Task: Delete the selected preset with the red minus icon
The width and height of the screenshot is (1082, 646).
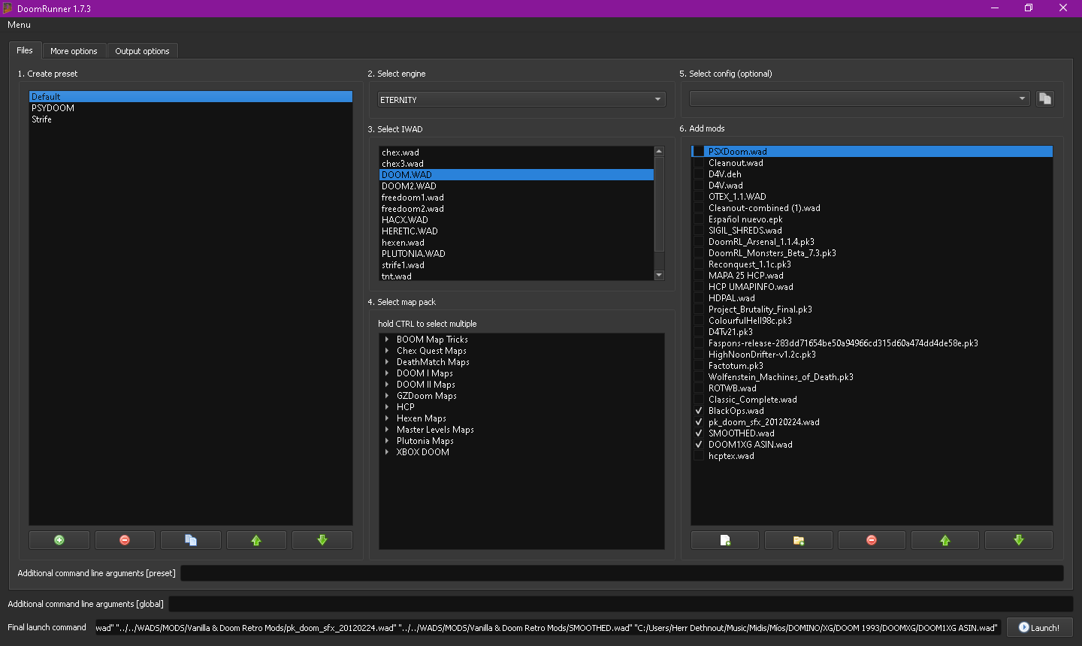Action: 125,540
